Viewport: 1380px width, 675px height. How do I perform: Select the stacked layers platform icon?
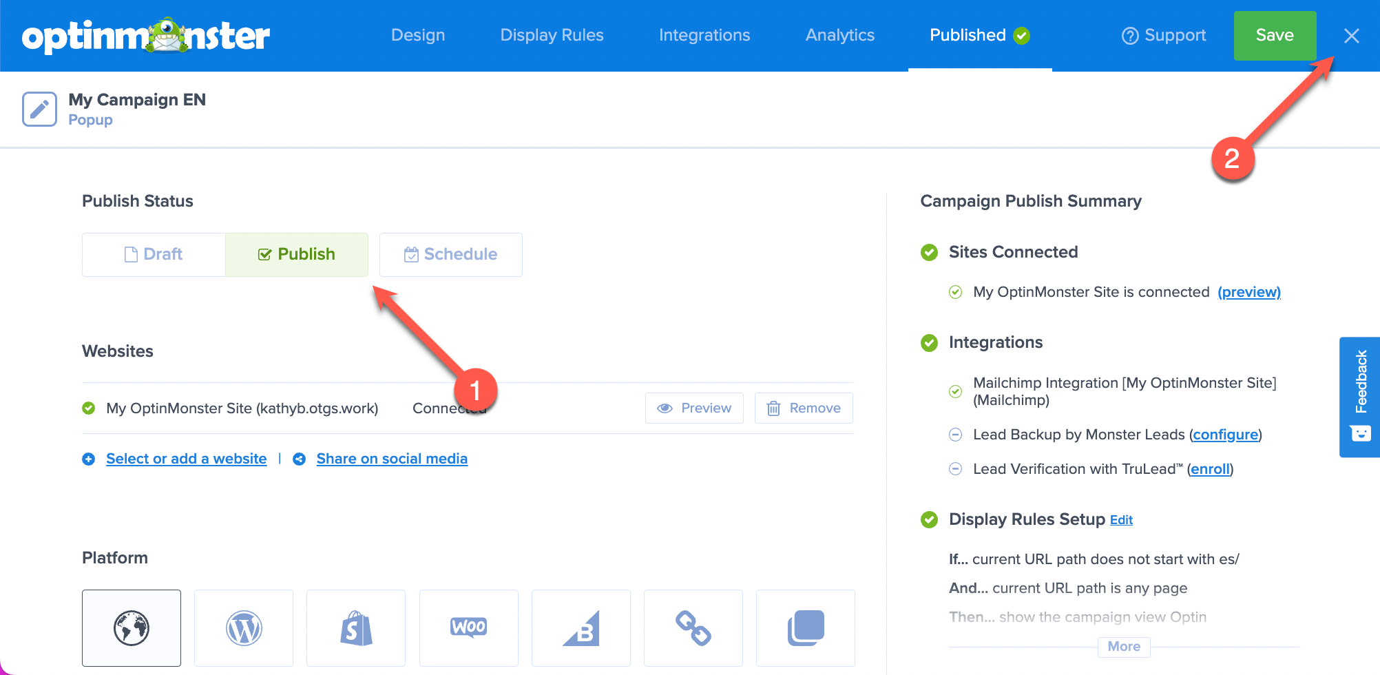(806, 627)
